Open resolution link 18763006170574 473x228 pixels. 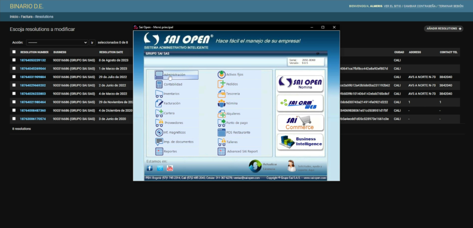pyautogui.click(x=33, y=119)
